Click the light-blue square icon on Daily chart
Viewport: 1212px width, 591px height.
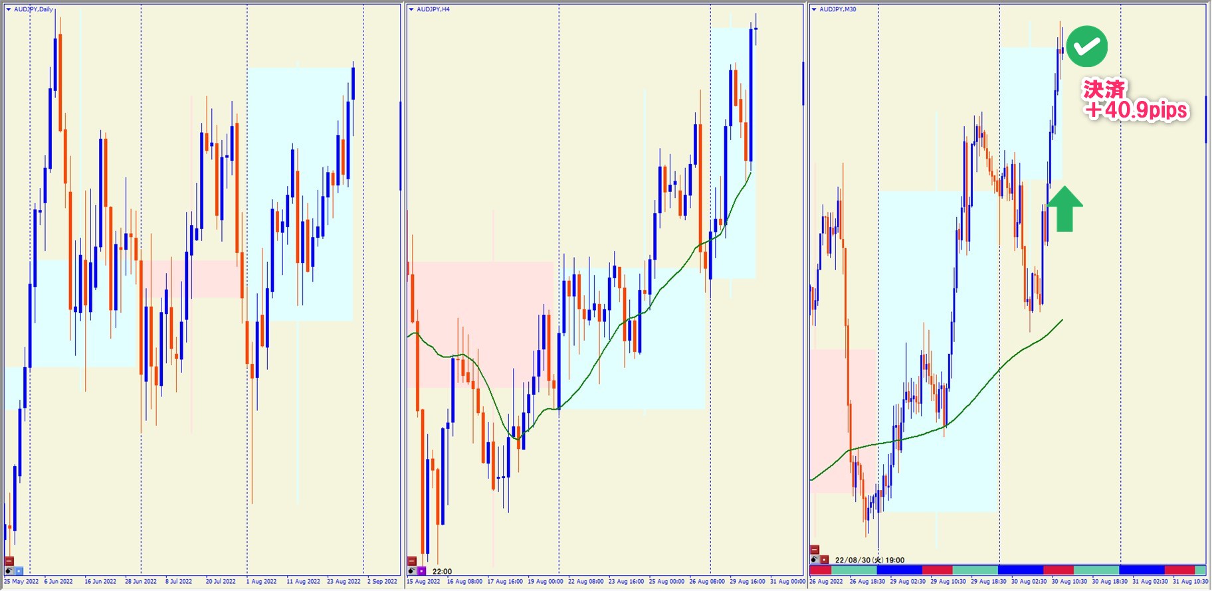pos(19,570)
